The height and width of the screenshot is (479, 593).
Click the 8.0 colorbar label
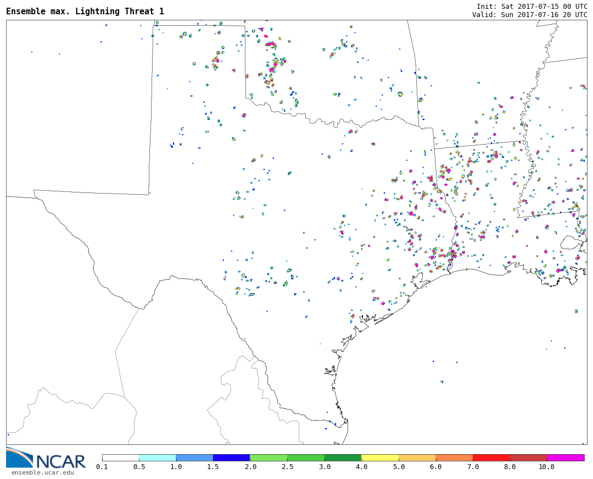coord(510,467)
